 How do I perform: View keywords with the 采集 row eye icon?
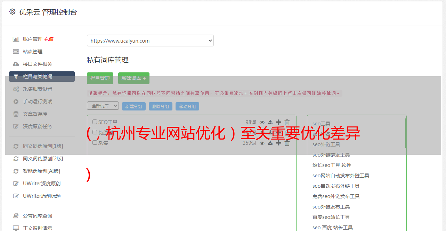pyautogui.click(x=262, y=143)
